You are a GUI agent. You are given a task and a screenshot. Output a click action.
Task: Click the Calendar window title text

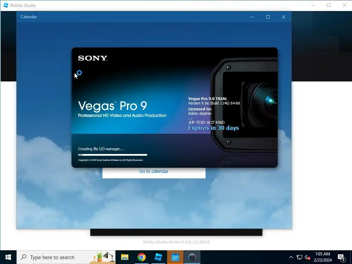[x=29, y=17]
